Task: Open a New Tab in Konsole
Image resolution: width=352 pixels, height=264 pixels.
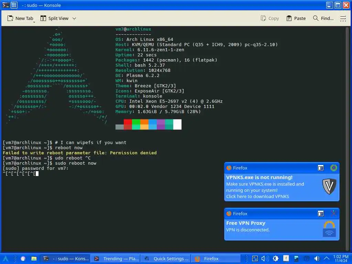Action: pos(20,19)
